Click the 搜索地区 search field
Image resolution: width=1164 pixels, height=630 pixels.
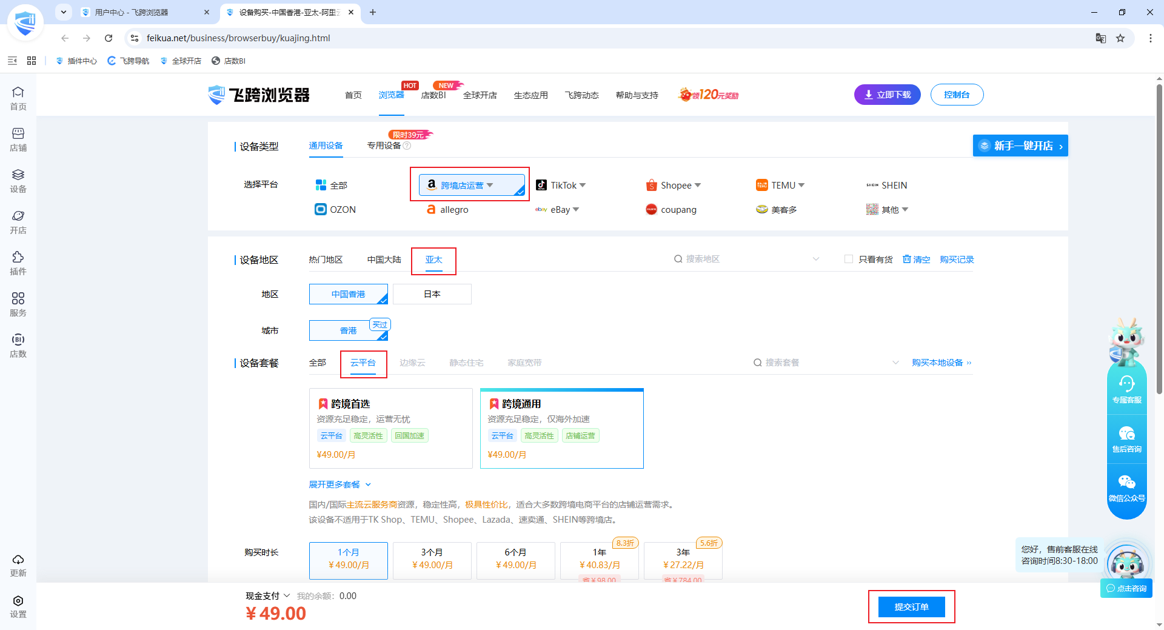click(747, 259)
